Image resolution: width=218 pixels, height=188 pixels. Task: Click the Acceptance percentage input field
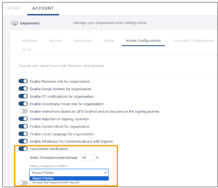tap(88, 158)
